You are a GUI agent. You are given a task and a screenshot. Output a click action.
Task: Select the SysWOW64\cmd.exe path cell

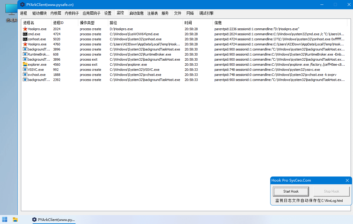tap(134, 34)
